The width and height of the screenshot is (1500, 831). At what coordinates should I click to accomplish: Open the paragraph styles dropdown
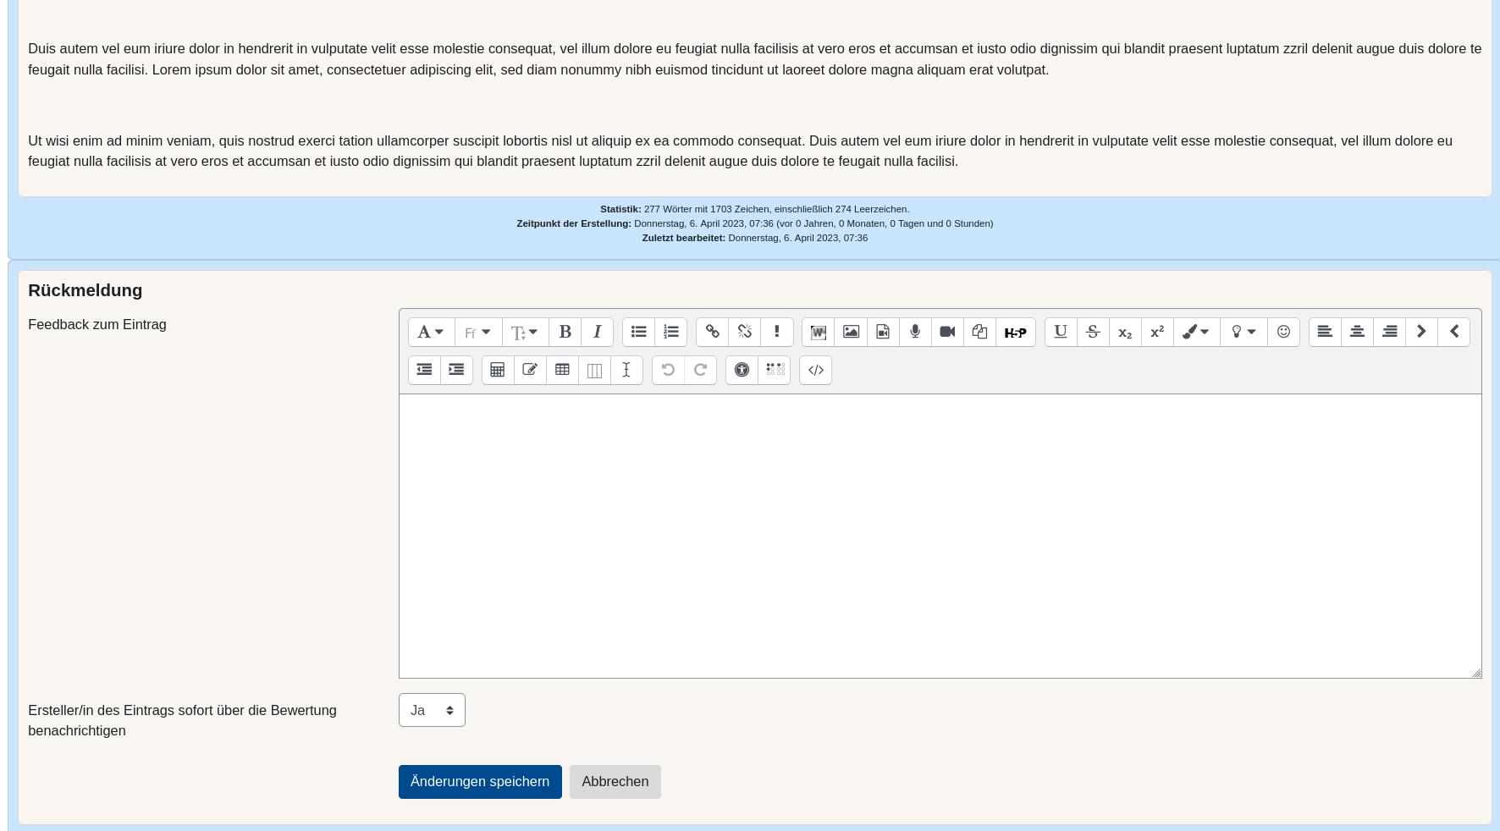point(431,332)
